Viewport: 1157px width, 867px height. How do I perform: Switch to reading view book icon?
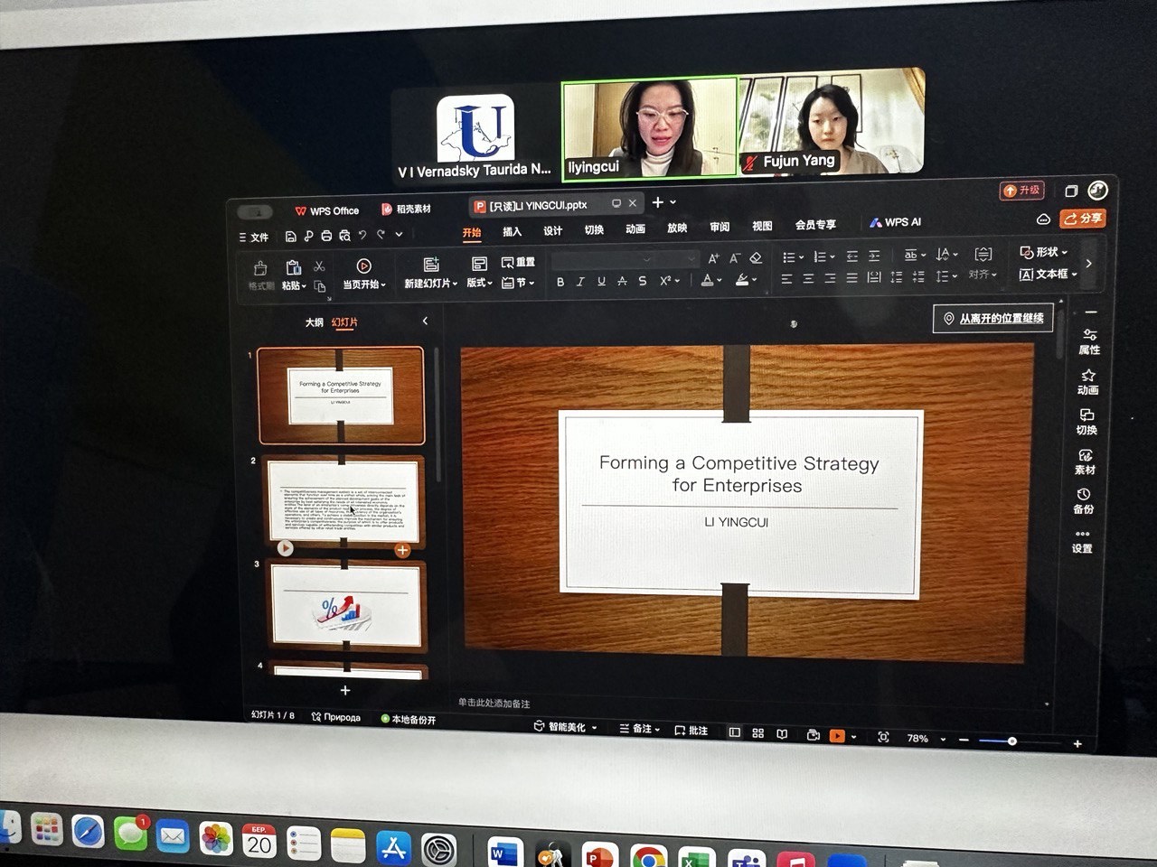pos(782,733)
